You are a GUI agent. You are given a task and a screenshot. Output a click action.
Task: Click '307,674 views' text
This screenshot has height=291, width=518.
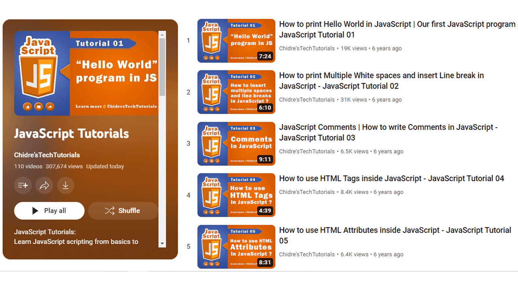pos(64,166)
